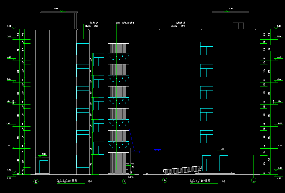Select axis bubble A under right elevation
The height and width of the screenshot is (193, 285).
click(165, 180)
